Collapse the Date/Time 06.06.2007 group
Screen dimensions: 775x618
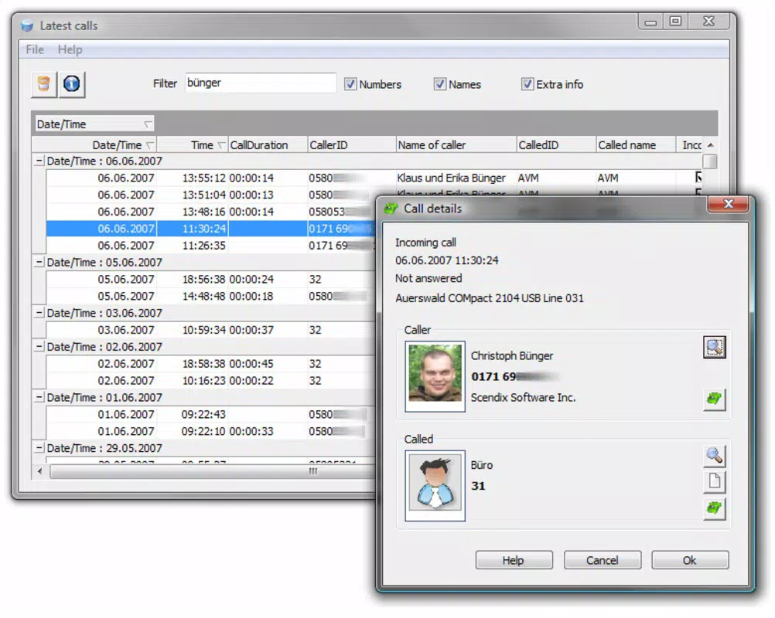pyautogui.click(x=39, y=161)
